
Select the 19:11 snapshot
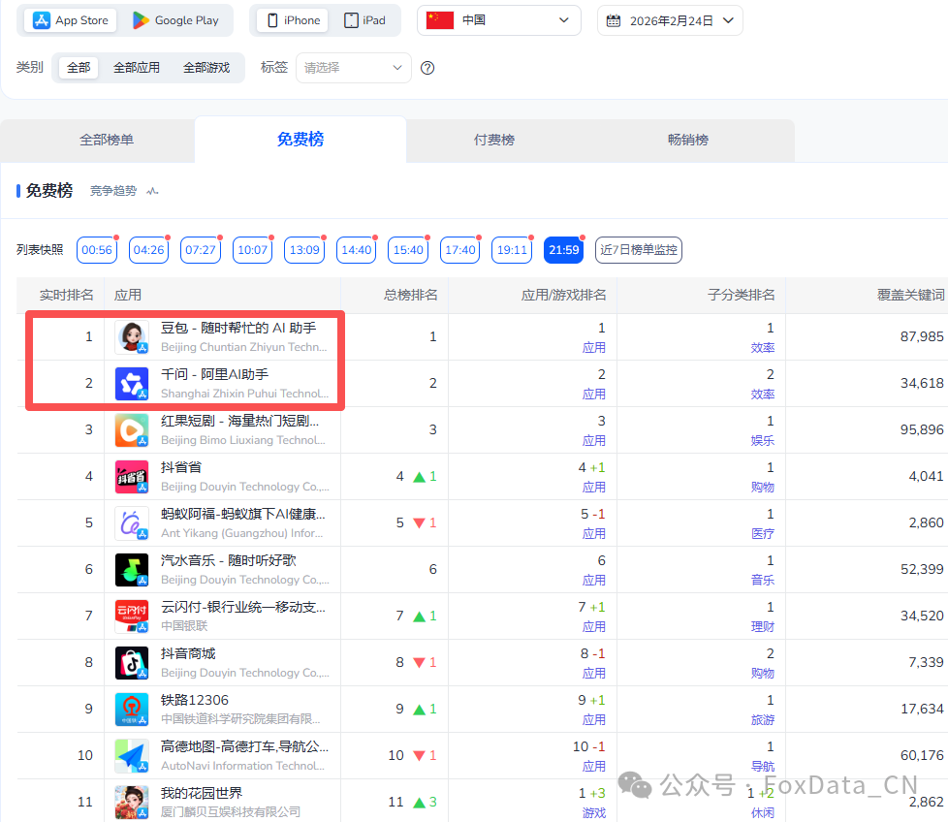pyautogui.click(x=513, y=250)
